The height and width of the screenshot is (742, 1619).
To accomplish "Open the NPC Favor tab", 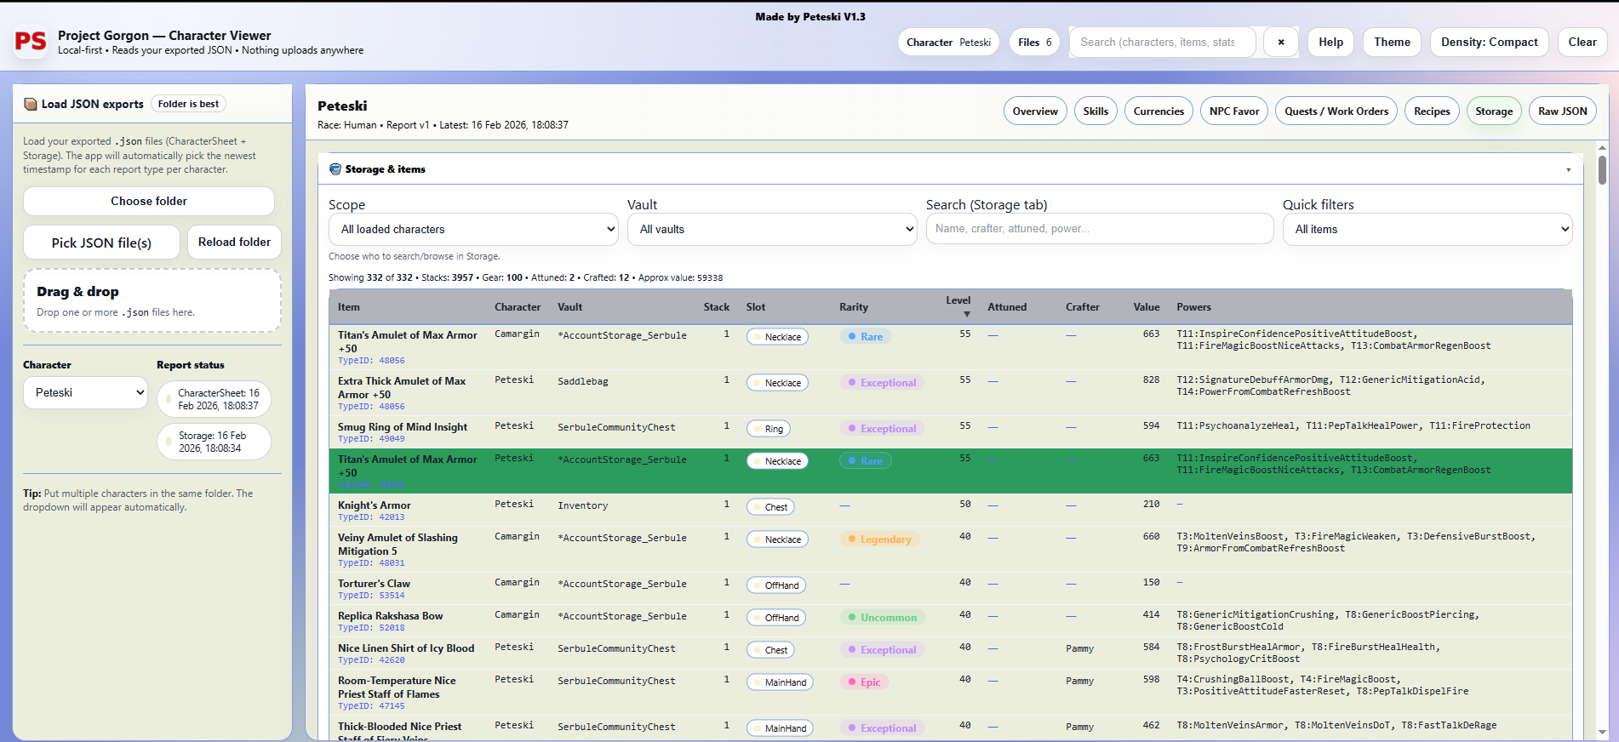I will (1234, 111).
